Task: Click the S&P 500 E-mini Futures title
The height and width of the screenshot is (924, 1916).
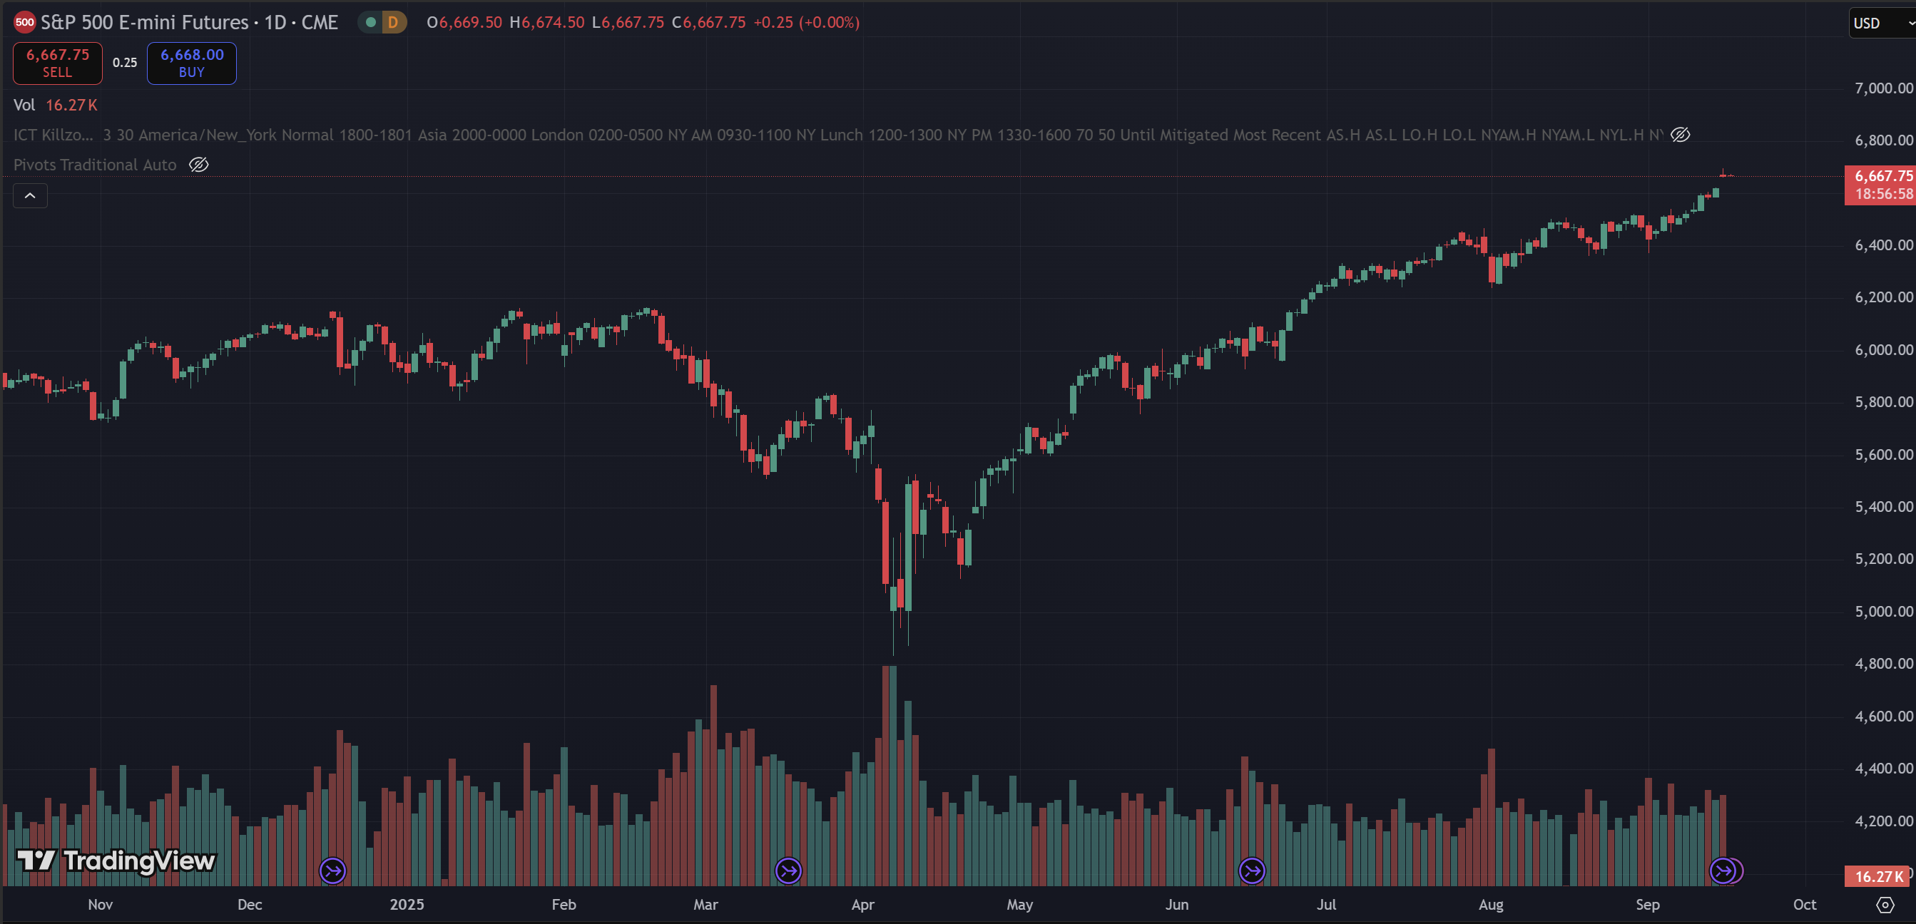Action: (x=145, y=22)
